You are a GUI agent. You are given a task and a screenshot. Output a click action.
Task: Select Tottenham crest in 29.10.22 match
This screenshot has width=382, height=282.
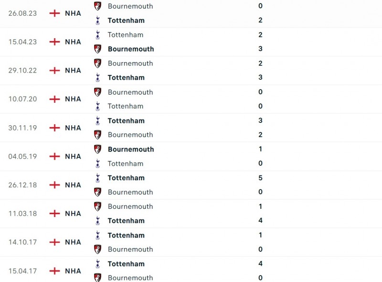[x=98, y=77]
